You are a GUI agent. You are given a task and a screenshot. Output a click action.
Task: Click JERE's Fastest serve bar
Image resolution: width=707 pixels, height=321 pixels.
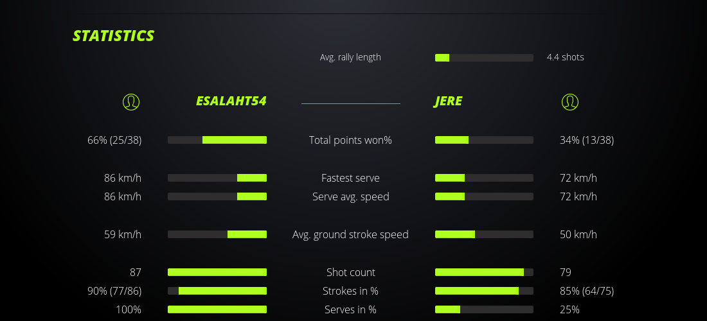tap(484, 178)
